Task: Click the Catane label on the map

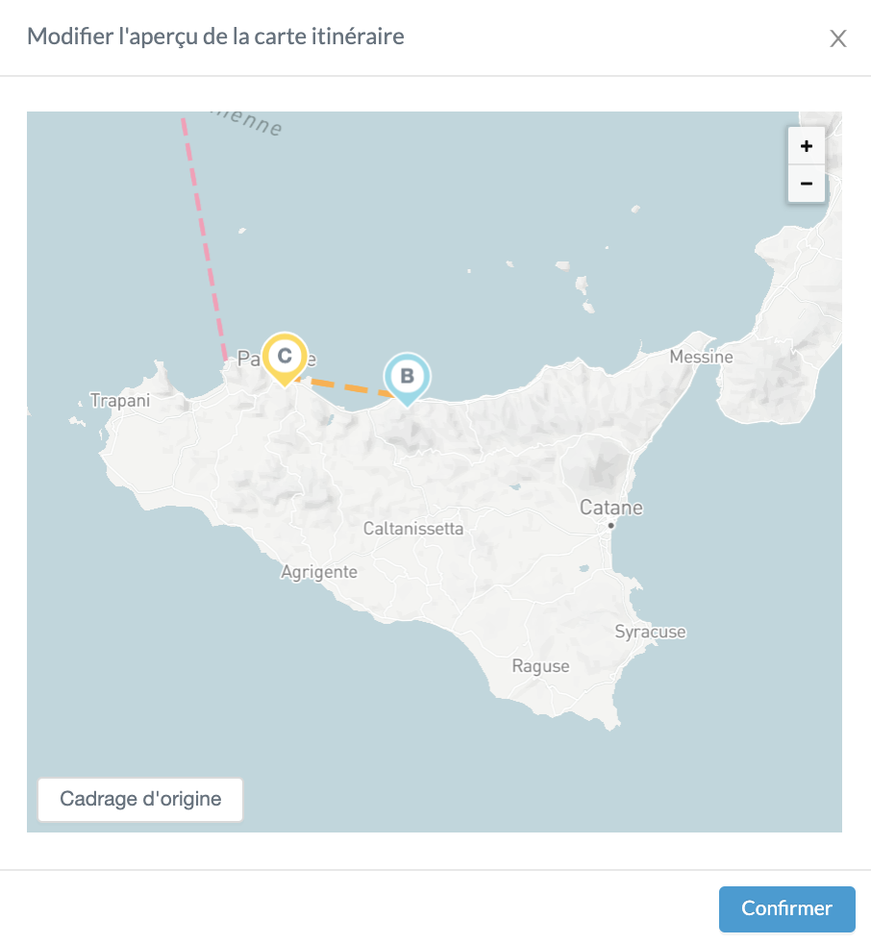Action: (x=611, y=508)
